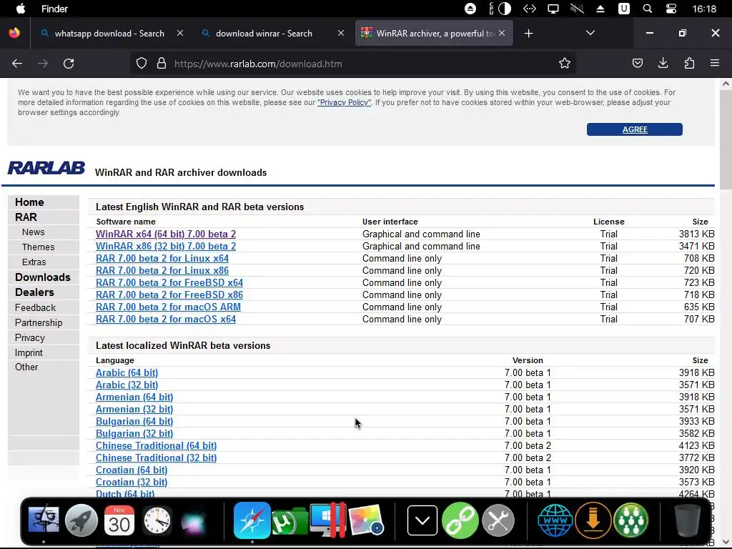Open the Apple menu

(21, 9)
